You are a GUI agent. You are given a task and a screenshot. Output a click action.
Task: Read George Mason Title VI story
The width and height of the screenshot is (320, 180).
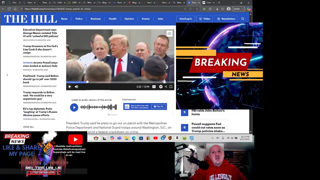pos(41,33)
